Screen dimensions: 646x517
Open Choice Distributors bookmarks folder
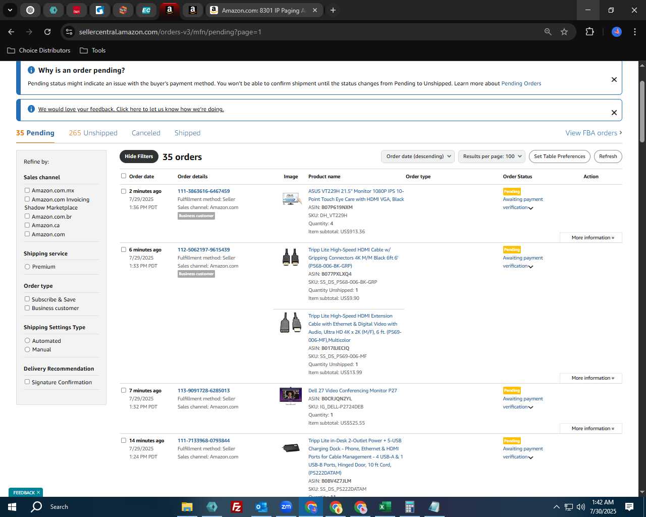39,50
